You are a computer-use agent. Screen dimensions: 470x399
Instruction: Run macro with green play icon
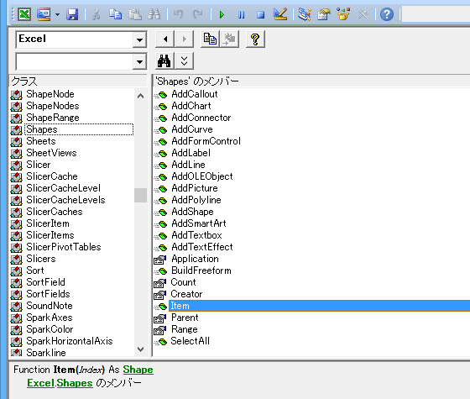point(222,14)
